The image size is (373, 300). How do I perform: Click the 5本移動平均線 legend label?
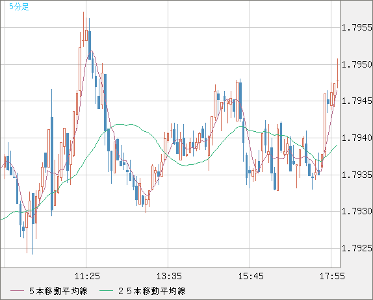tap(58, 291)
